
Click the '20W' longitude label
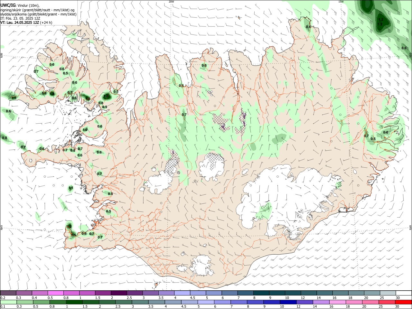click(x=171, y=2)
